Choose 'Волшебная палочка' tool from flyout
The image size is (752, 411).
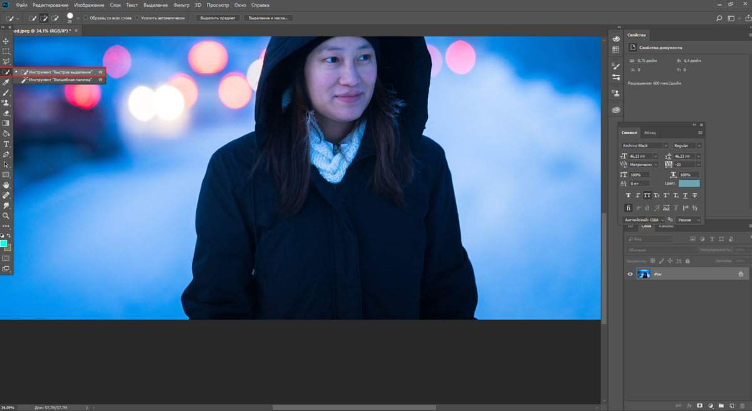pos(60,80)
